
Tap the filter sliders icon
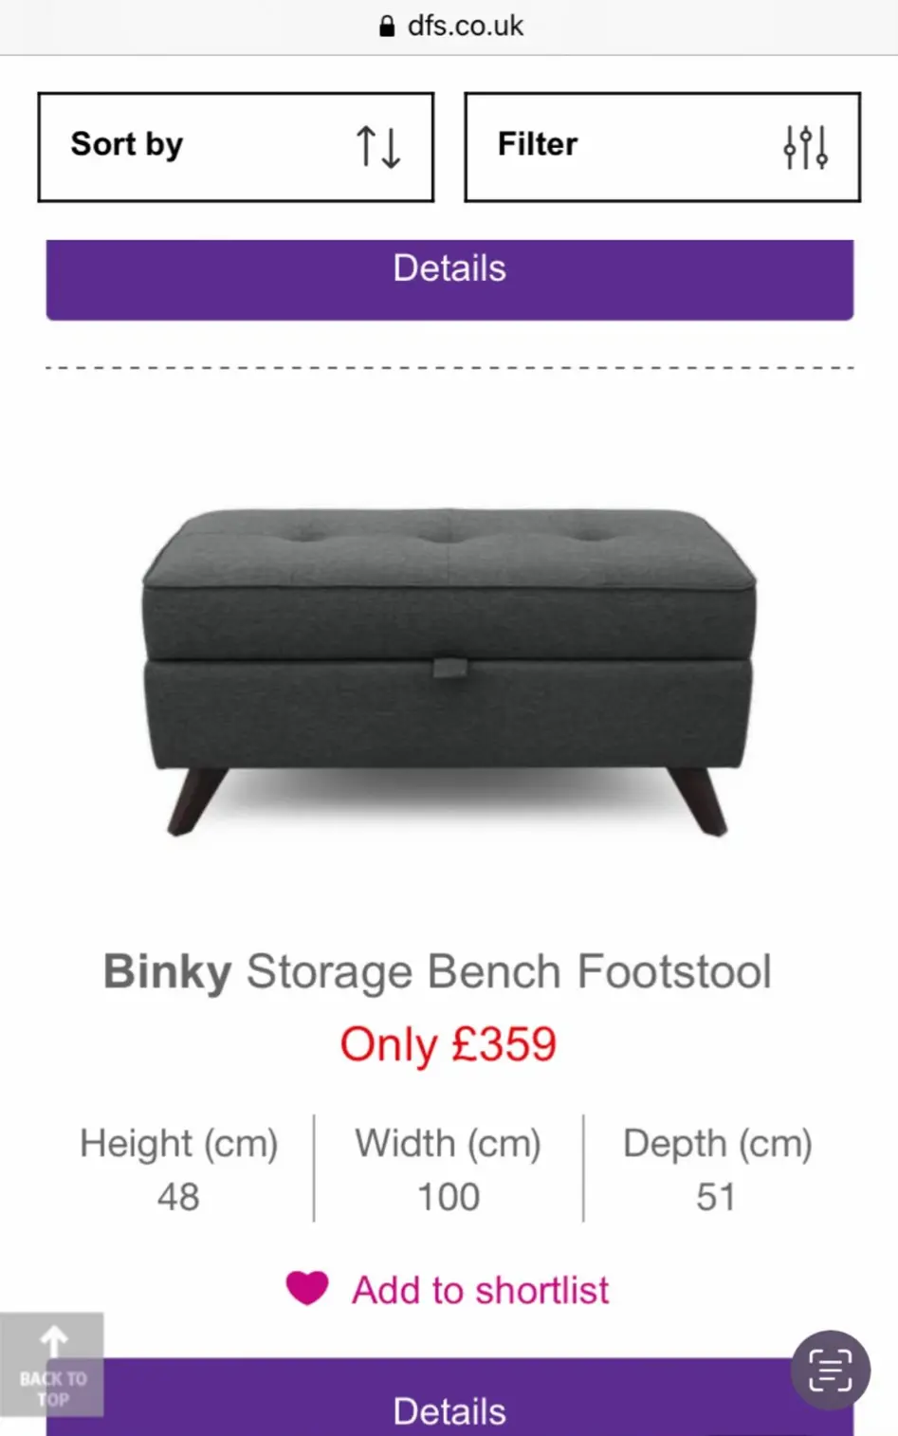806,147
